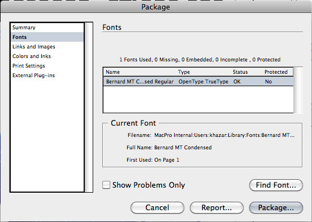Click the font filename path text

point(224,135)
